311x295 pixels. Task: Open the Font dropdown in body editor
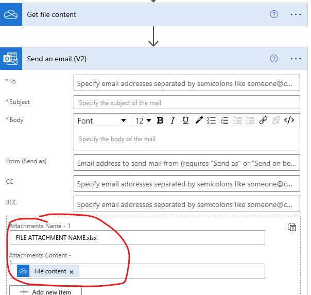click(103, 120)
